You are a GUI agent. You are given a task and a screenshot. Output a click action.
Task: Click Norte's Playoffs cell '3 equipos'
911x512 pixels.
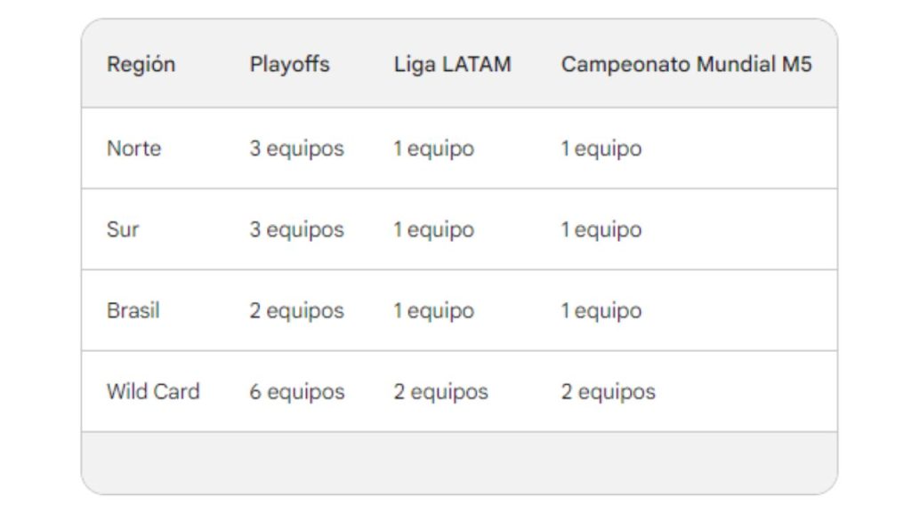click(x=296, y=148)
